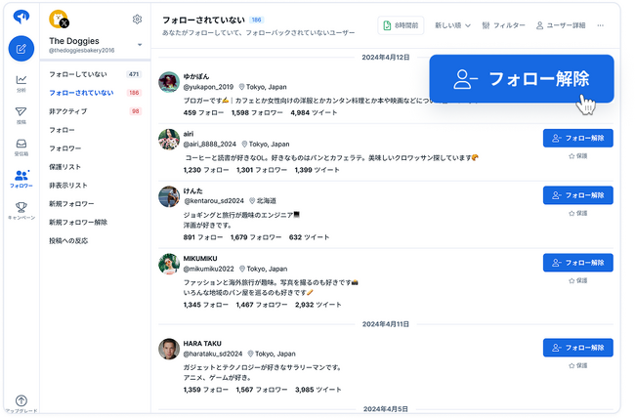This screenshot has height=418, width=635.
Task: Toggle the 保護 star for airi
Action: click(578, 156)
